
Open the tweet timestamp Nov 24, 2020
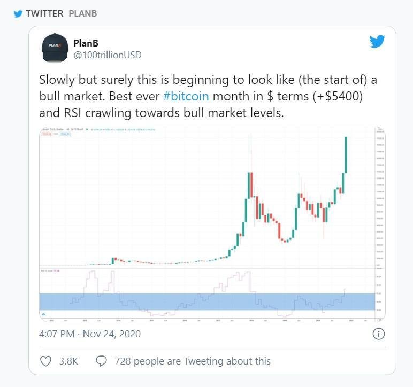click(x=90, y=334)
